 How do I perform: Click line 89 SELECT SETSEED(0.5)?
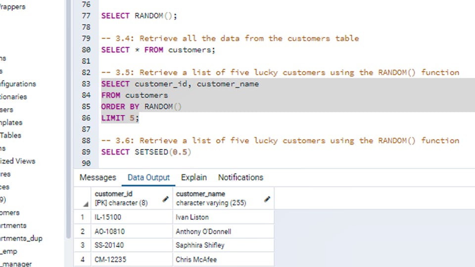tap(146, 152)
